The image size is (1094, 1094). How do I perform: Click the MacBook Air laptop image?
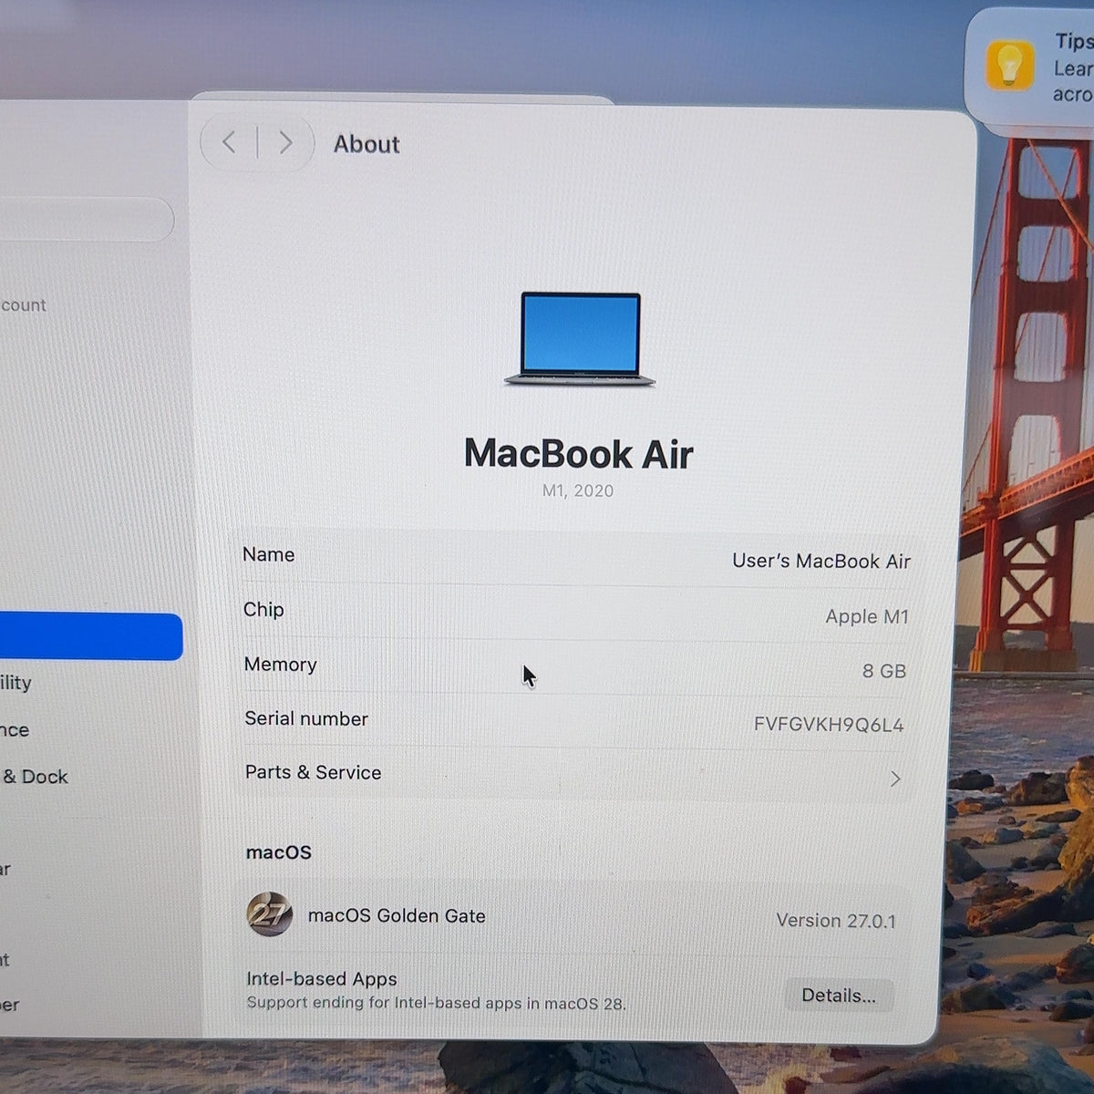pos(580,339)
